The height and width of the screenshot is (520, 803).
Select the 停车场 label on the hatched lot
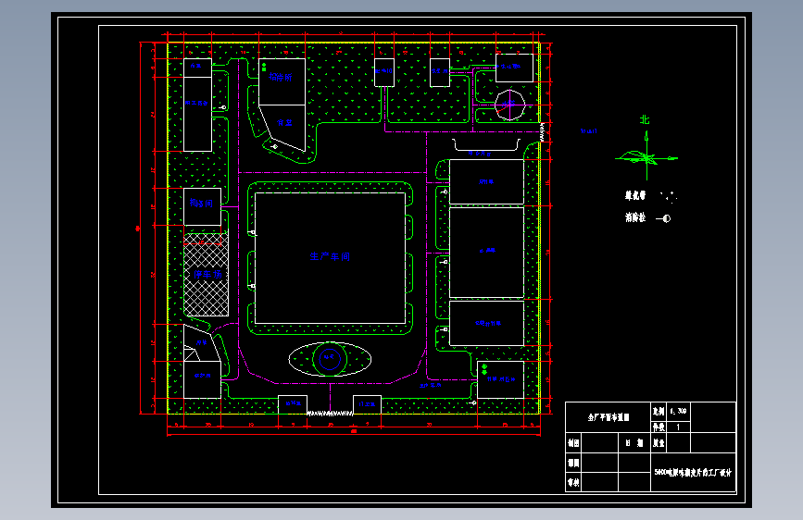click(207, 274)
